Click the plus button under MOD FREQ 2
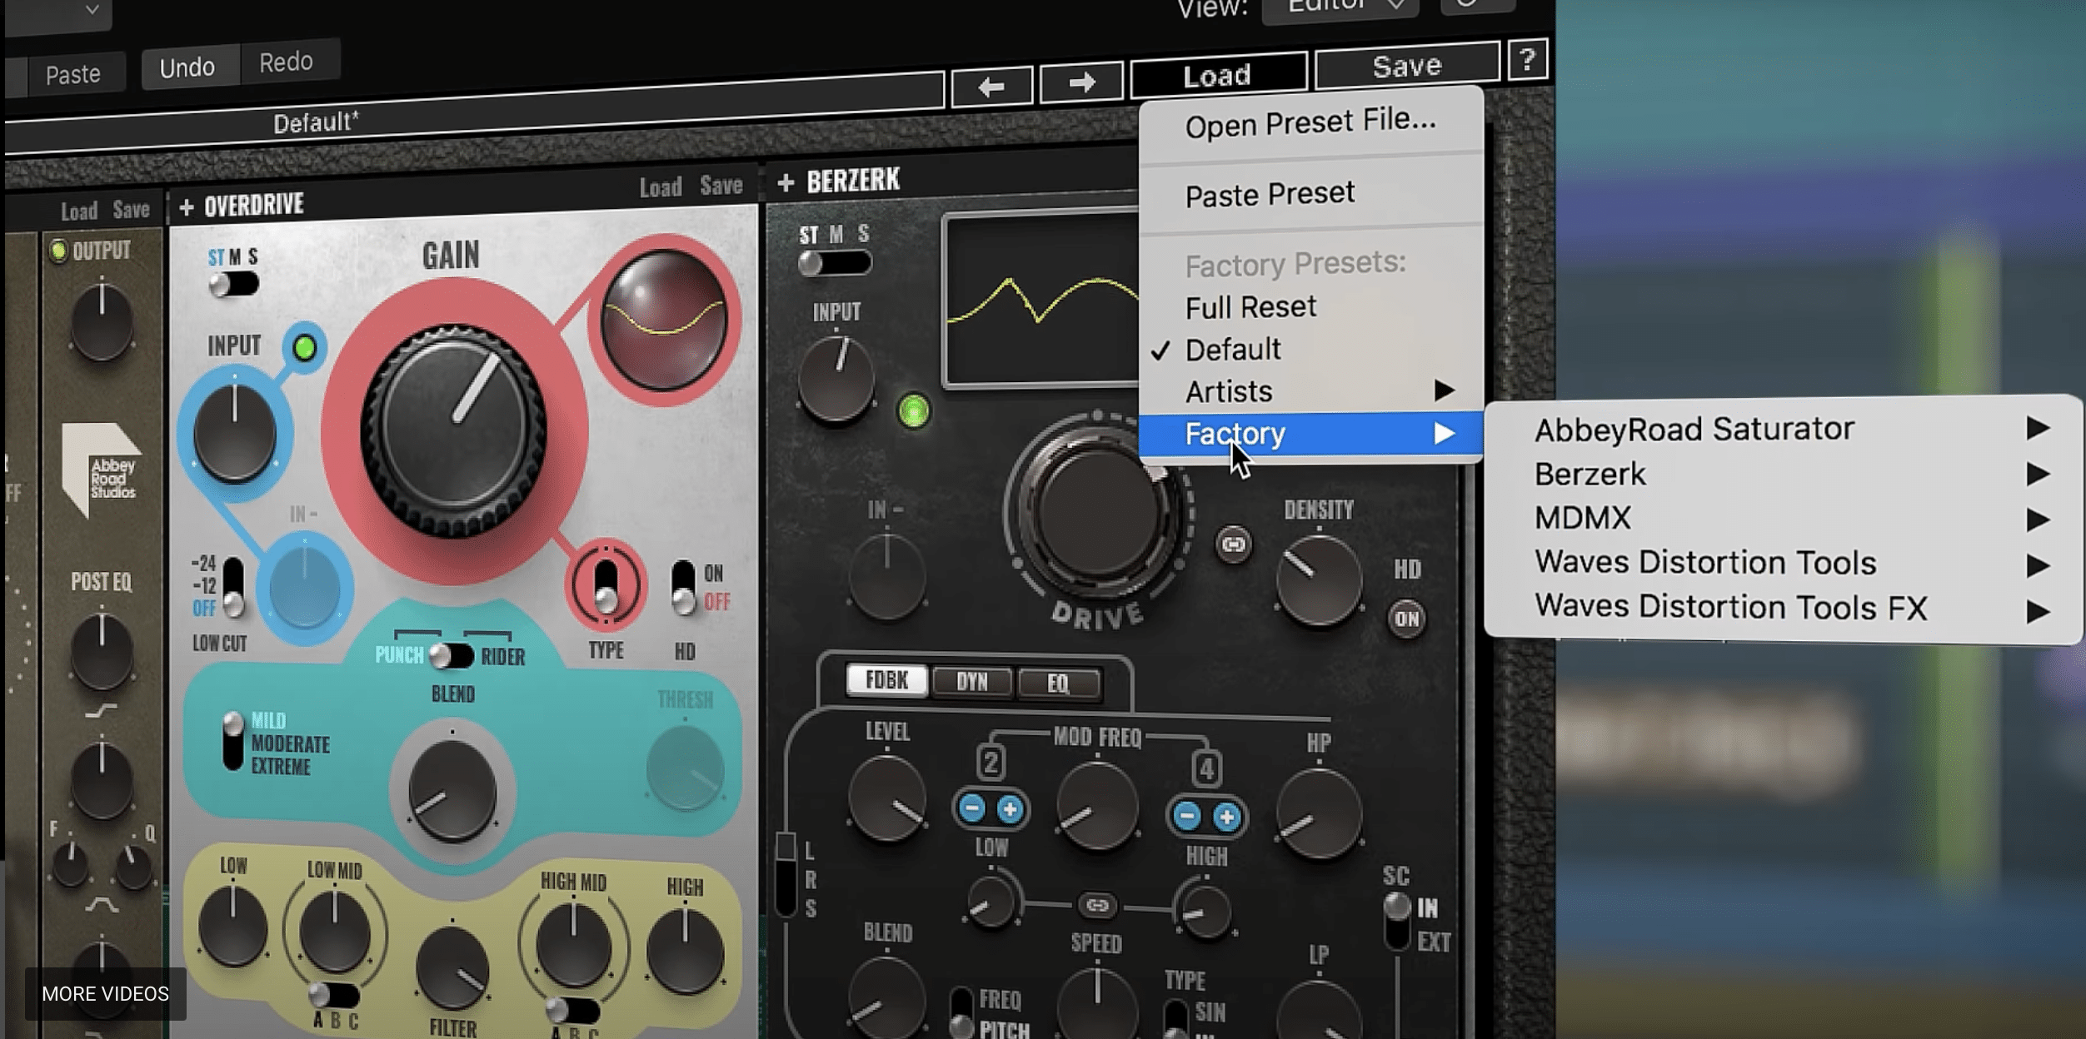The width and height of the screenshot is (2086, 1039). pyautogui.click(x=1010, y=809)
